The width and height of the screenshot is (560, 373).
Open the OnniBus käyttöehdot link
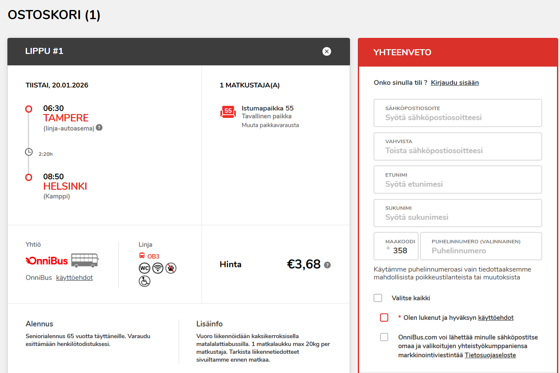pos(74,278)
